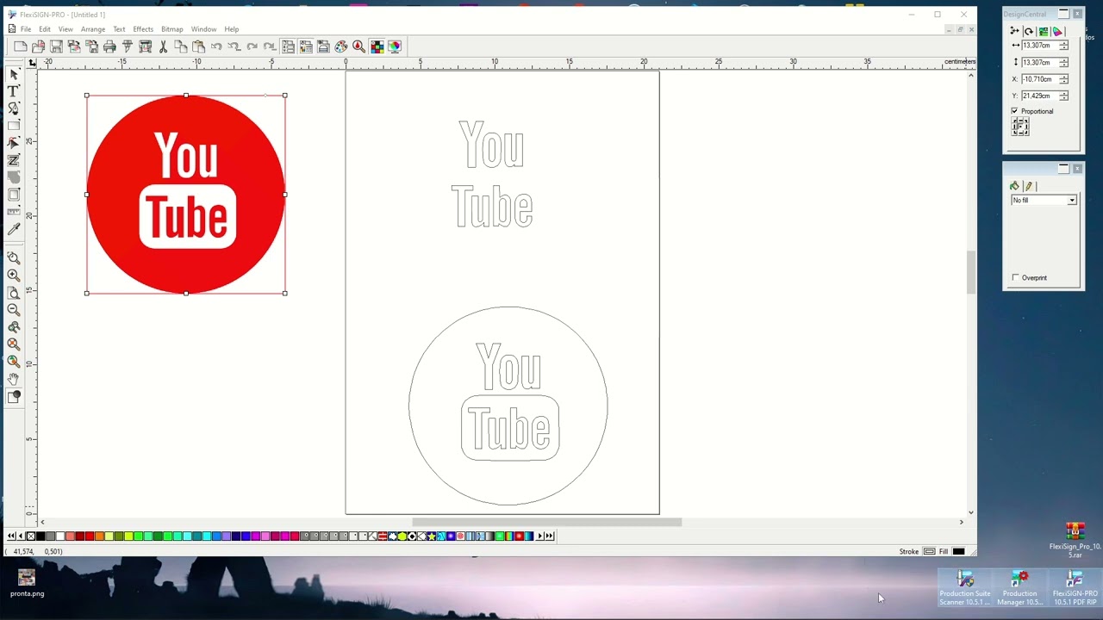This screenshot has height=620, width=1103.
Task: Click the X position field -10,710cm
Action: tap(1039, 79)
